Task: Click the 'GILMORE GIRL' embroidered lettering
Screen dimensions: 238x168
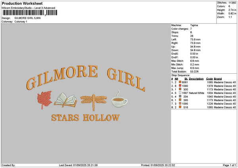Action: click(x=85, y=78)
